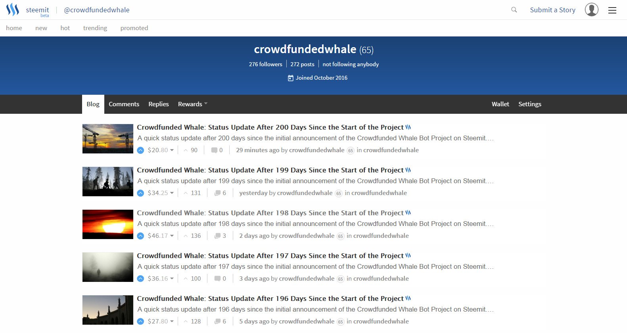Image resolution: width=627 pixels, height=333 pixels.
Task: Click reputation badge 65 on 199 Days post
Action: pos(338,193)
